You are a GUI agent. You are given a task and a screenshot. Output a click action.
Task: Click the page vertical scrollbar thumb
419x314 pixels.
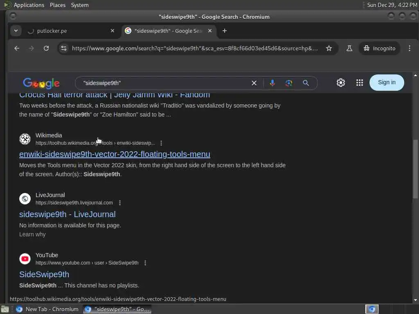[x=415, y=169]
